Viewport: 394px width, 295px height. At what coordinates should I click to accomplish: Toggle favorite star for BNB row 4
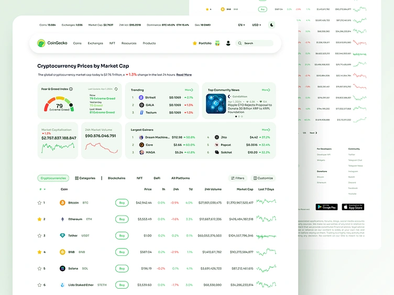[39, 252]
